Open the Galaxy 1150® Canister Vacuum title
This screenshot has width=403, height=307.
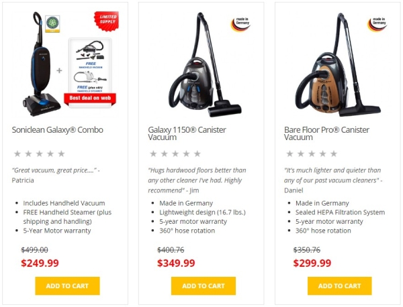coord(187,133)
